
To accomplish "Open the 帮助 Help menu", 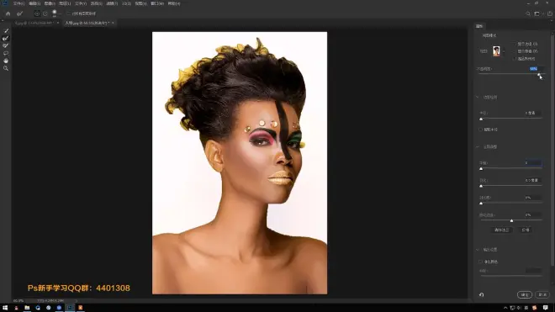I will tap(174, 3).
